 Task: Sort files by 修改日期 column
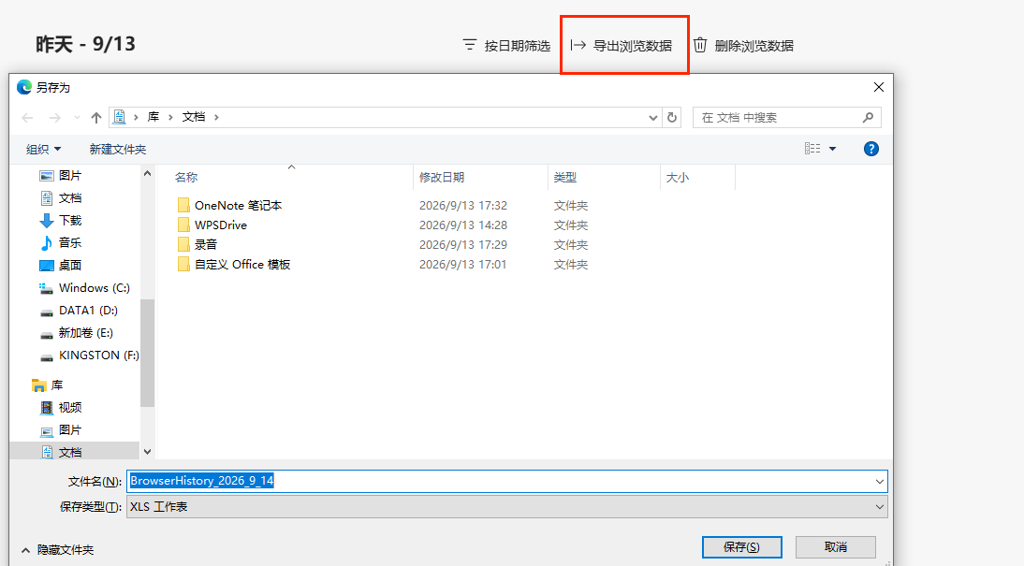442,177
